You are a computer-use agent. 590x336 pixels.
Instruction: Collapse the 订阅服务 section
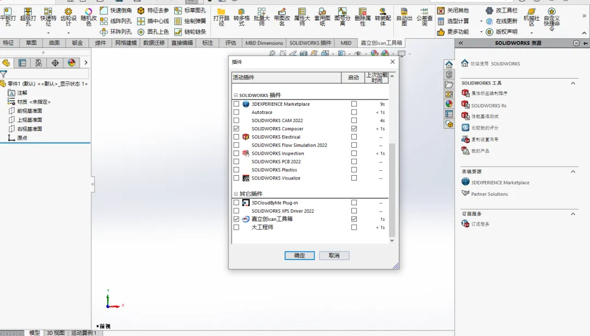(x=573, y=214)
